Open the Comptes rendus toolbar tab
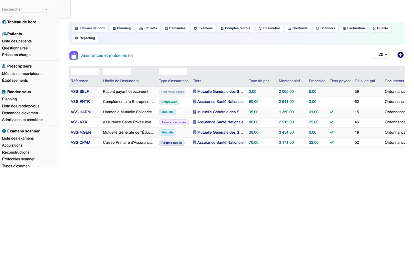This screenshot has width=414, height=256. pyautogui.click(x=236, y=28)
